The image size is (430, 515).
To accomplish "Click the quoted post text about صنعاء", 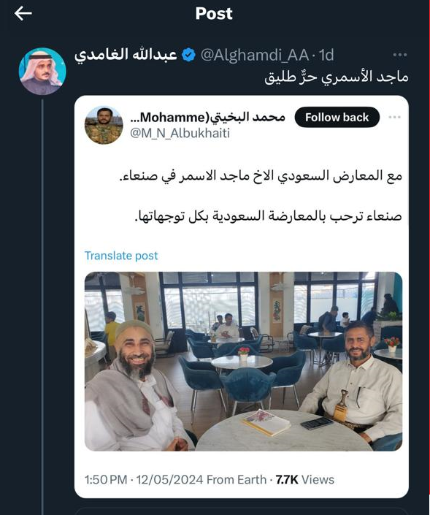I will [261, 196].
